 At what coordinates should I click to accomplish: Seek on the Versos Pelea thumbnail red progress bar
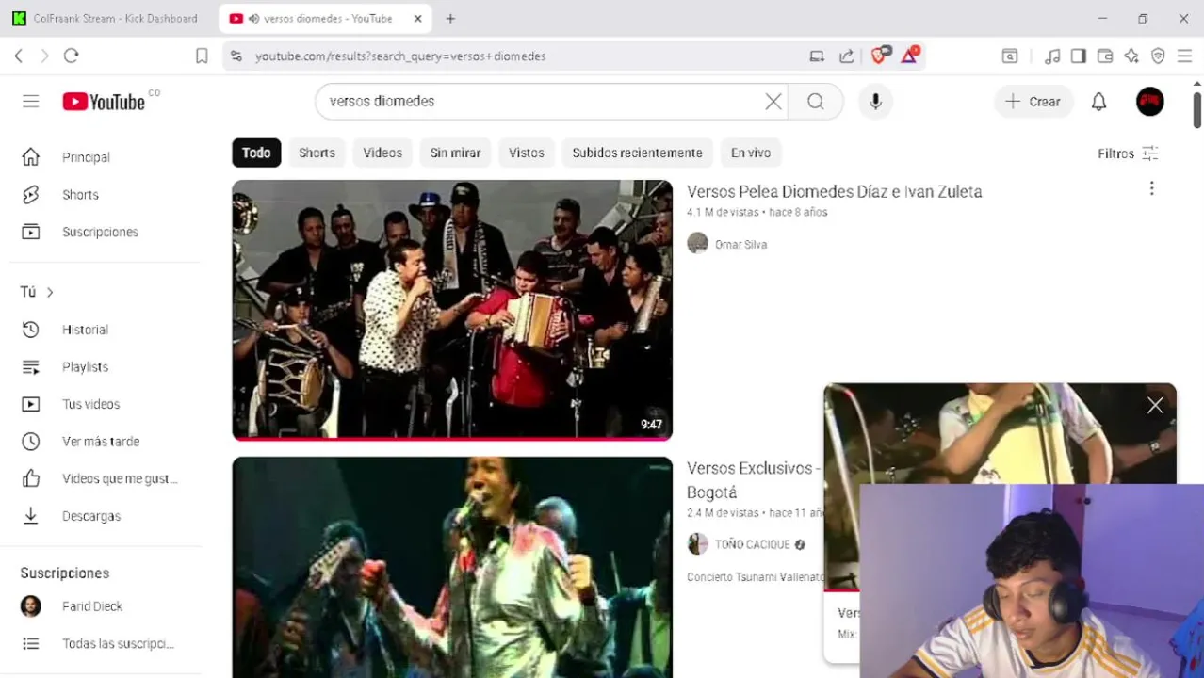pos(452,439)
